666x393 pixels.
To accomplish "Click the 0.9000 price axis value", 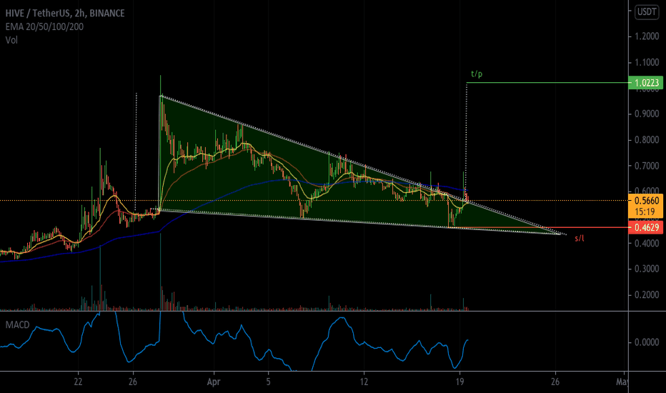I will click(x=647, y=114).
